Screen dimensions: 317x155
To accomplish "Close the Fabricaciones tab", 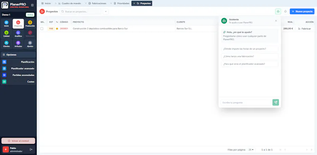I will point(86,4).
